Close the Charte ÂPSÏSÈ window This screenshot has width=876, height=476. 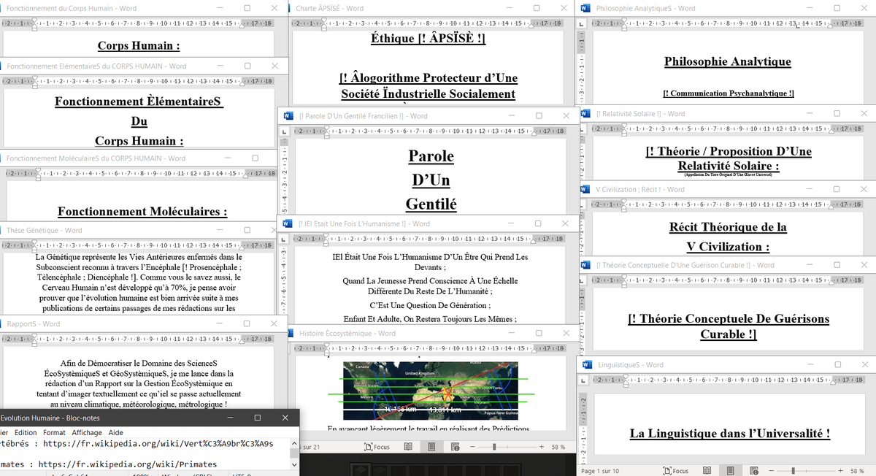click(565, 8)
